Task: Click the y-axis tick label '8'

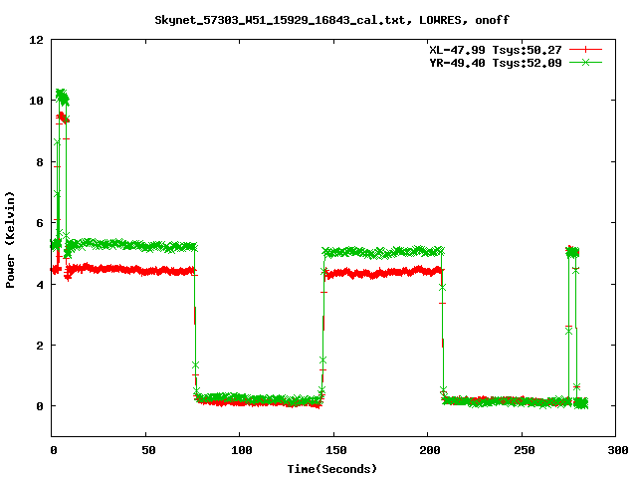Action: pos(40,162)
